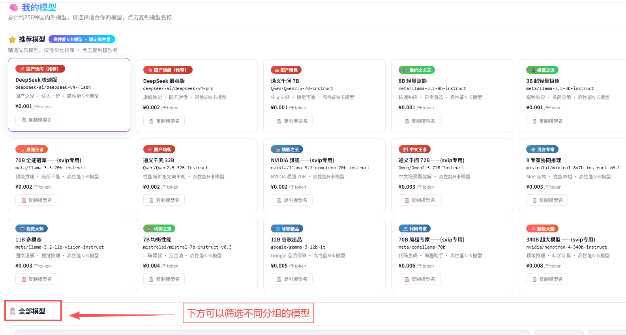
Task: Click the brain icon beside 我的模型
Action: (13, 7)
